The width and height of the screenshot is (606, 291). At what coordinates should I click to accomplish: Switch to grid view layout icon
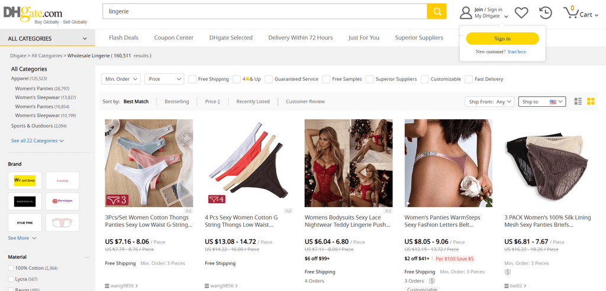click(591, 102)
